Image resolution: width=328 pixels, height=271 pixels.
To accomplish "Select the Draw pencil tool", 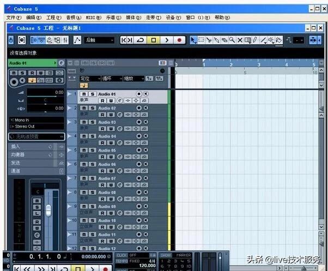I will click(255, 40).
